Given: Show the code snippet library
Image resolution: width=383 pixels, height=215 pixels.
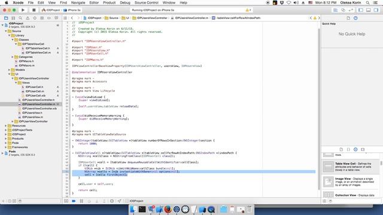Looking at the screenshot, I should coord(348,149).
